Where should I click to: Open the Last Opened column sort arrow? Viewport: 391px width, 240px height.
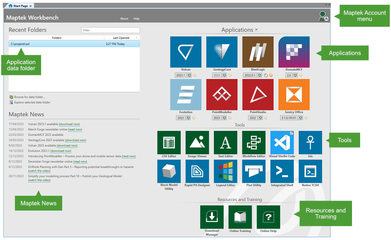136,38
